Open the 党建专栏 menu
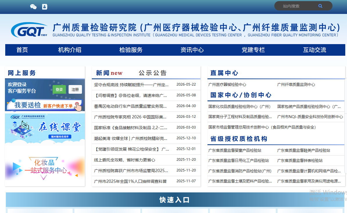 click(253, 50)
